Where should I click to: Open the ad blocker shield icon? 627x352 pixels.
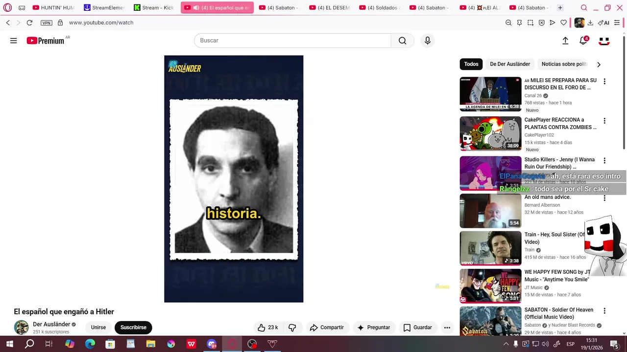[541, 23]
